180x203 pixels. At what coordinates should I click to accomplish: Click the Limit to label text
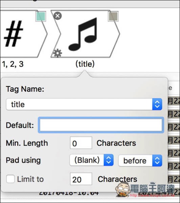click(31, 179)
